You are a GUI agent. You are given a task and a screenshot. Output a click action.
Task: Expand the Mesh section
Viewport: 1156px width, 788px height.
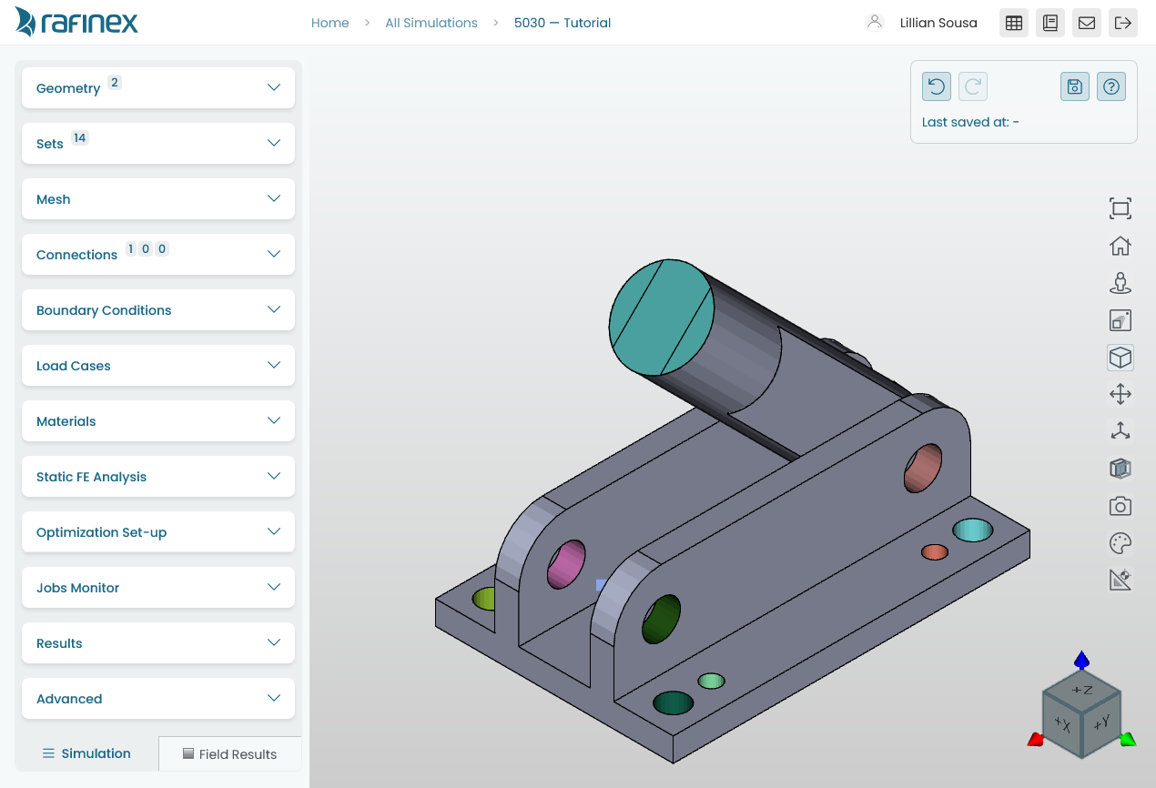click(x=158, y=198)
